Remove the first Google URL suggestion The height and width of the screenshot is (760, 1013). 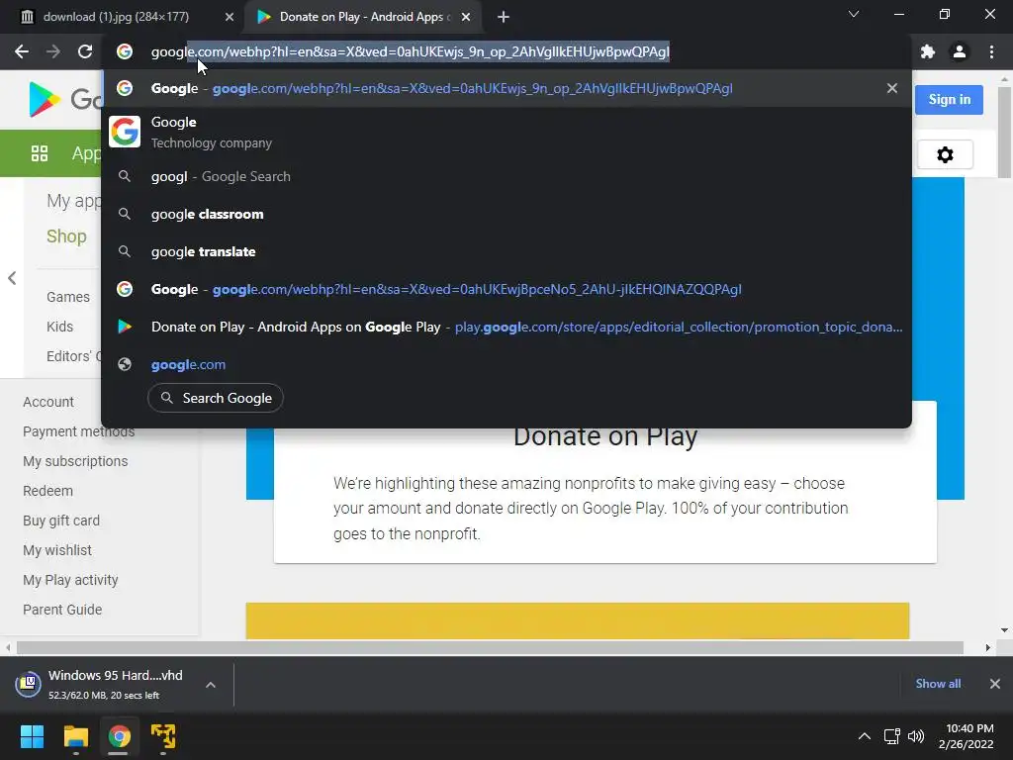[891, 88]
